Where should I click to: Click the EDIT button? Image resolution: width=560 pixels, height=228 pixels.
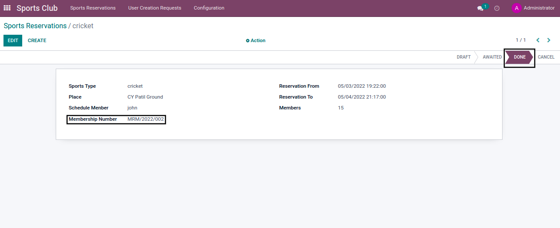coord(13,40)
